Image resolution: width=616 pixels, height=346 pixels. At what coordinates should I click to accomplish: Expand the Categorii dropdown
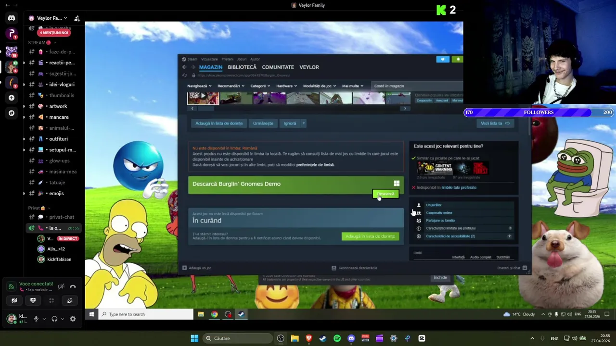tap(260, 86)
